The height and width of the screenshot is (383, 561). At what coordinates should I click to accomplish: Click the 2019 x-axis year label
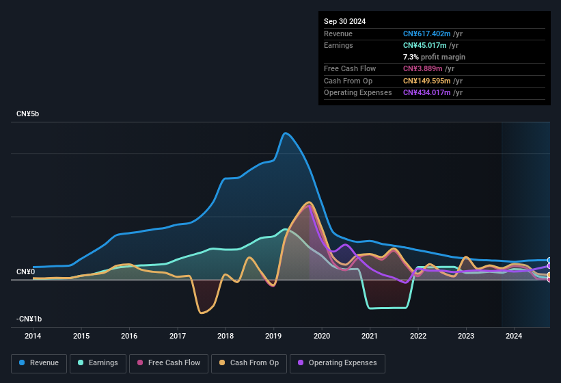coord(273,336)
